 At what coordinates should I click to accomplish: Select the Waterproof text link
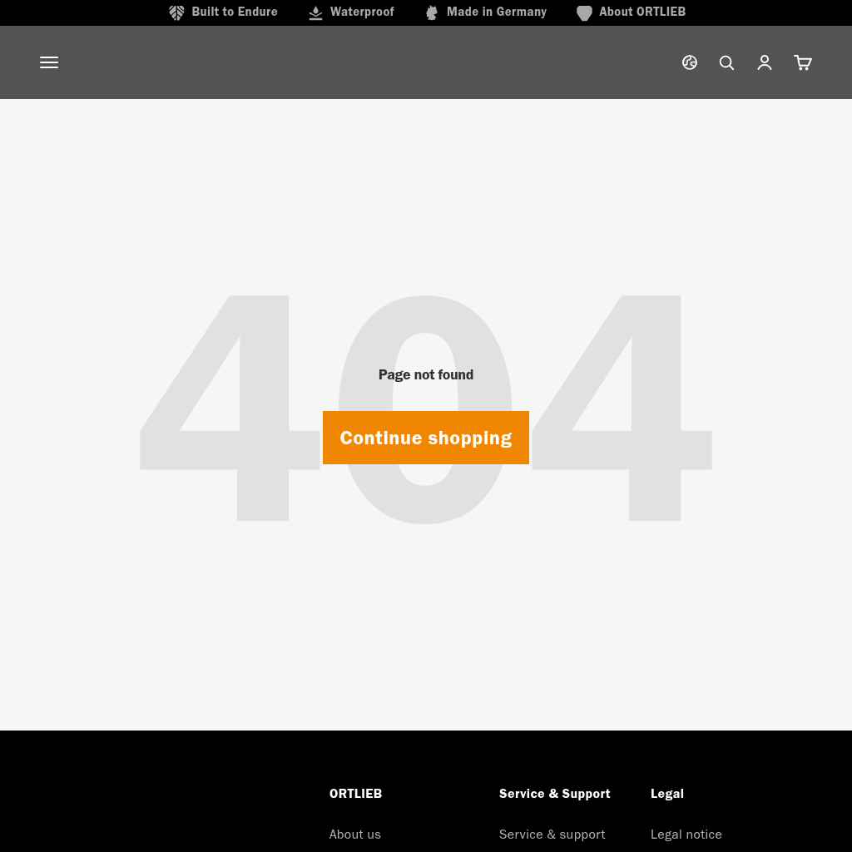coord(362,12)
